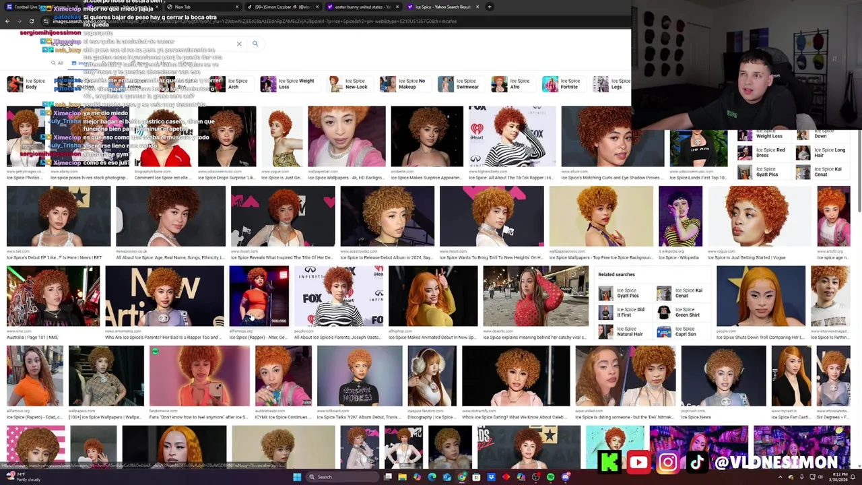Viewport: 862px width, 485px height.
Task: Open the 'Shuts Down Troll' orange hair image
Action: [761, 296]
